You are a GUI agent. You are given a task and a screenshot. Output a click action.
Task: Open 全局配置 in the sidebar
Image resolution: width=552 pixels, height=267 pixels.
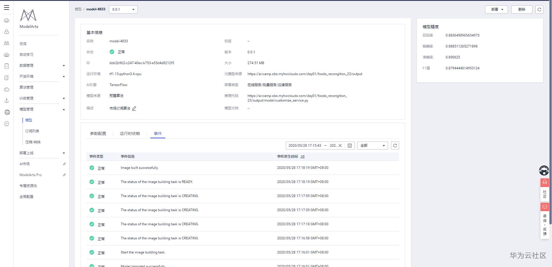[26, 197]
